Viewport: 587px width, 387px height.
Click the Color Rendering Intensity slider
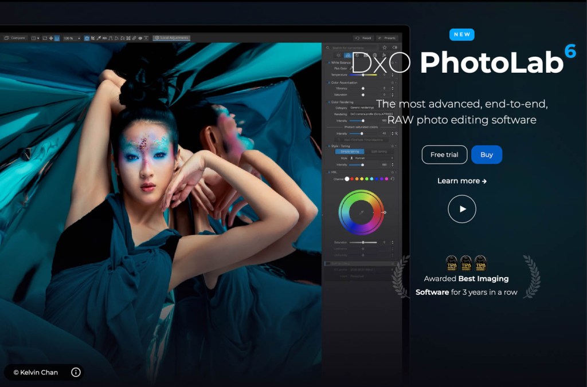363,121
